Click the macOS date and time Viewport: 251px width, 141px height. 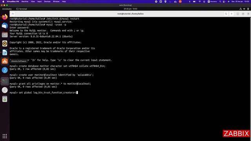click(x=240, y=2)
